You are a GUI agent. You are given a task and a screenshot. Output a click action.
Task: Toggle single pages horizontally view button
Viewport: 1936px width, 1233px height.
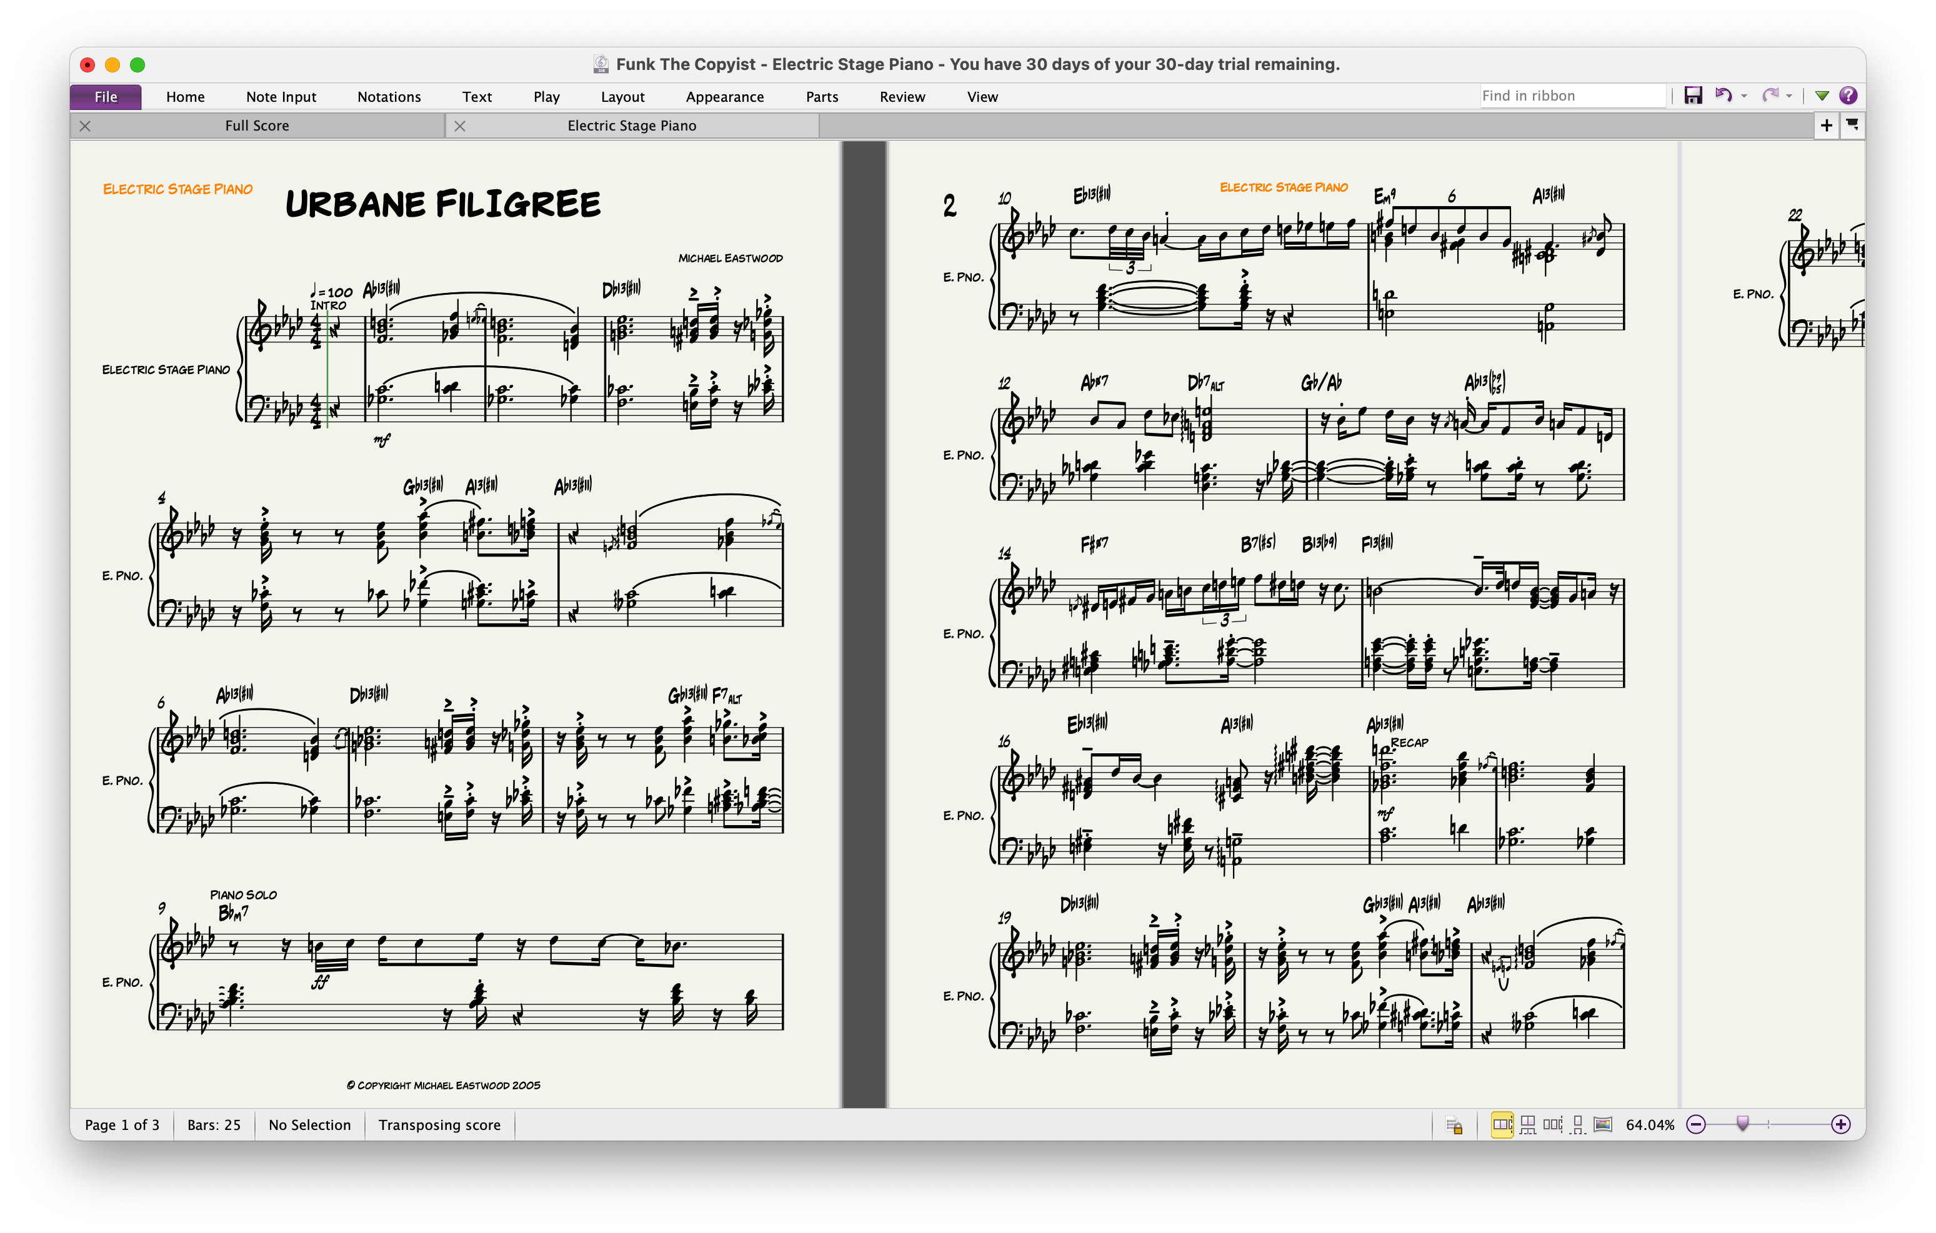1554,1124
